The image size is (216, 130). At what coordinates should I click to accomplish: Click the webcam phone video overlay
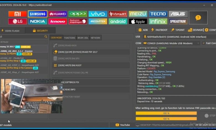coord(32,96)
